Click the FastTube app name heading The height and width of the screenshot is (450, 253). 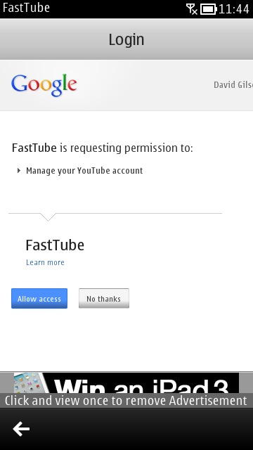55,245
